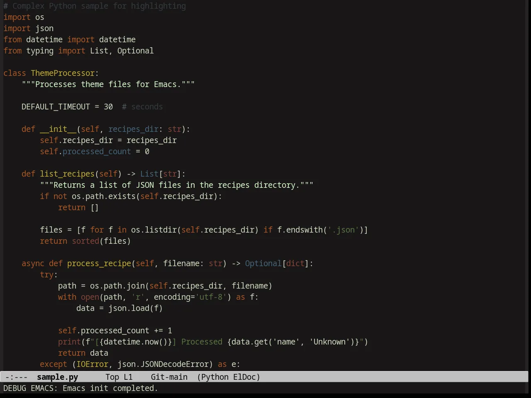Image resolution: width=531 pixels, height=398 pixels.
Task: Click the 'utf-8' encoding string
Action: point(211,297)
